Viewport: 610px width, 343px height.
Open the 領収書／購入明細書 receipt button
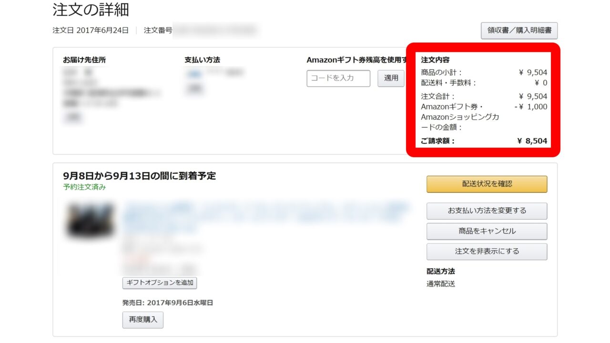pos(519,30)
